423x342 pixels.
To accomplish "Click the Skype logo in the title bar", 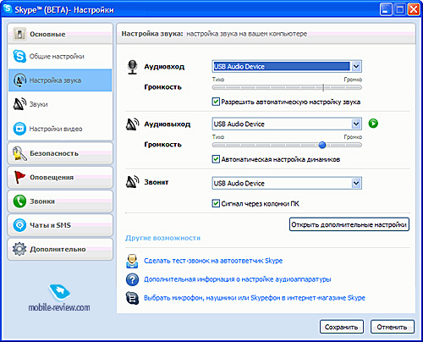I will click(x=7, y=8).
